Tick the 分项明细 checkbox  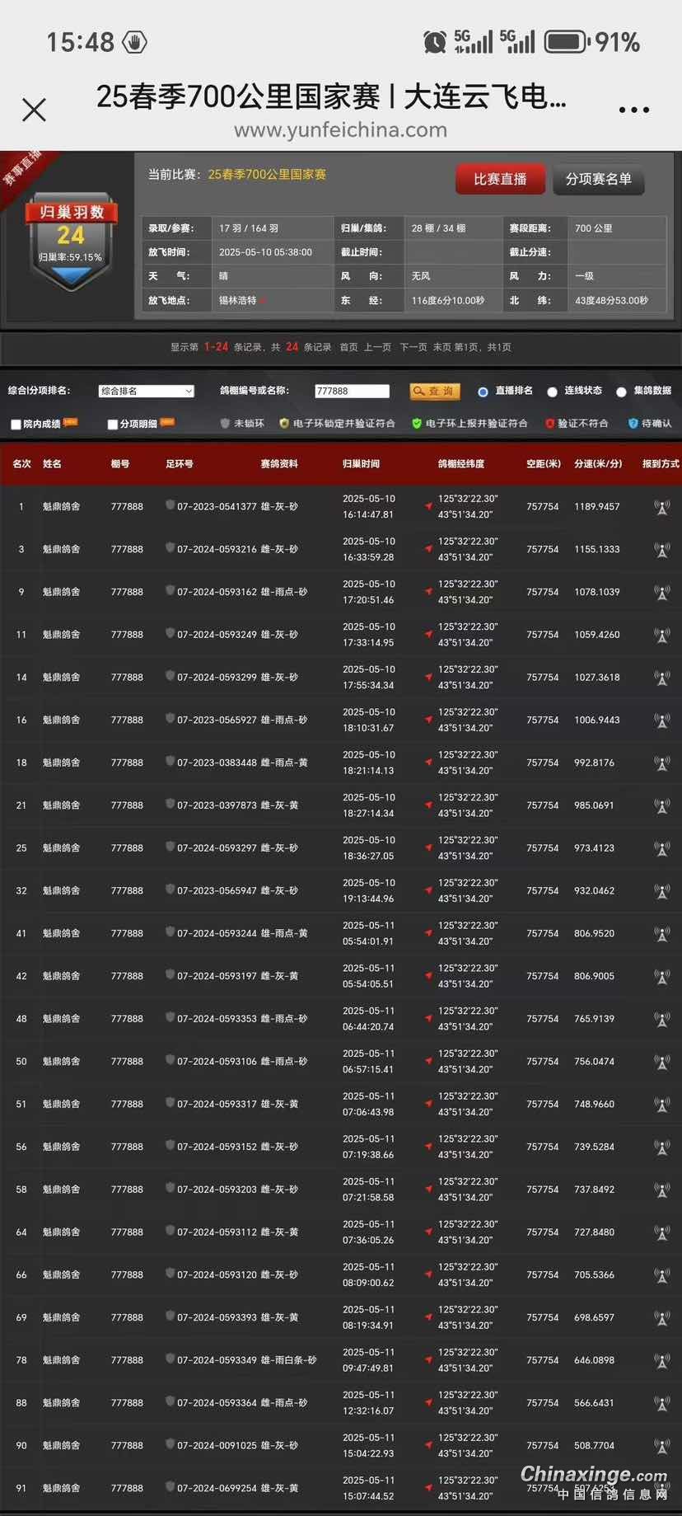[x=113, y=425]
